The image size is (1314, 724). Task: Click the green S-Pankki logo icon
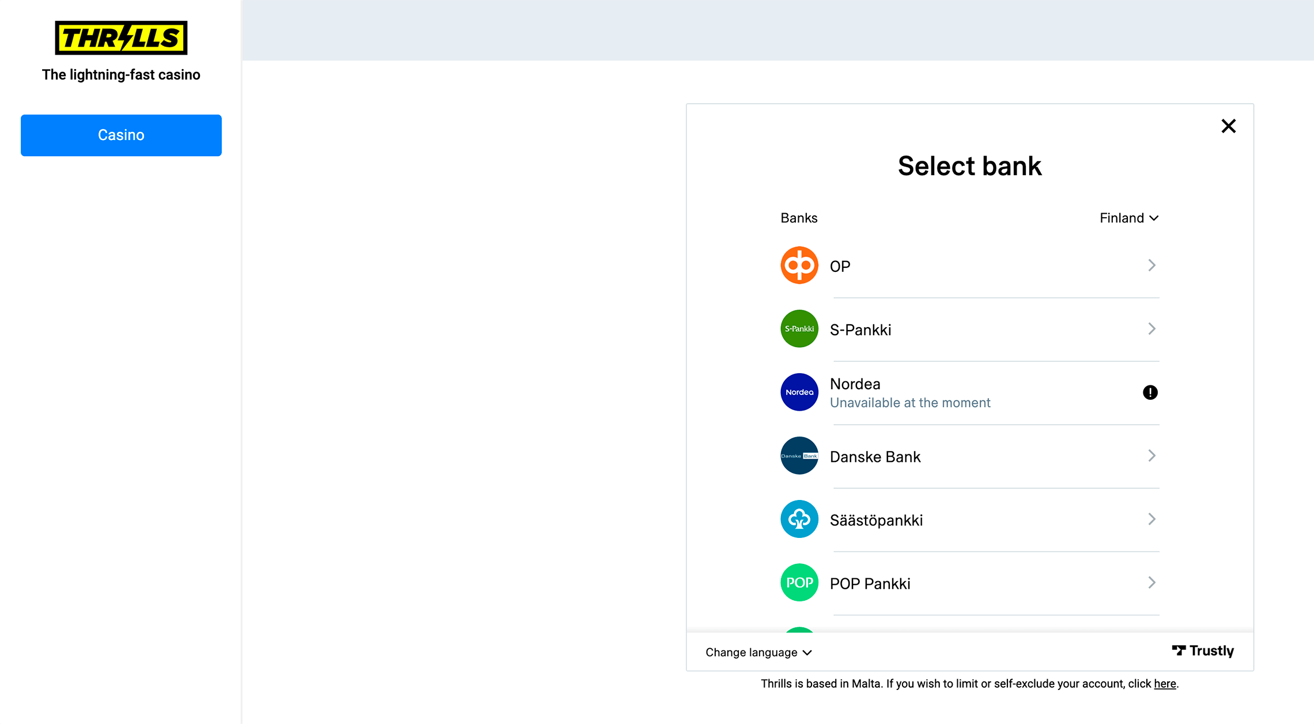[x=799, y=329]
